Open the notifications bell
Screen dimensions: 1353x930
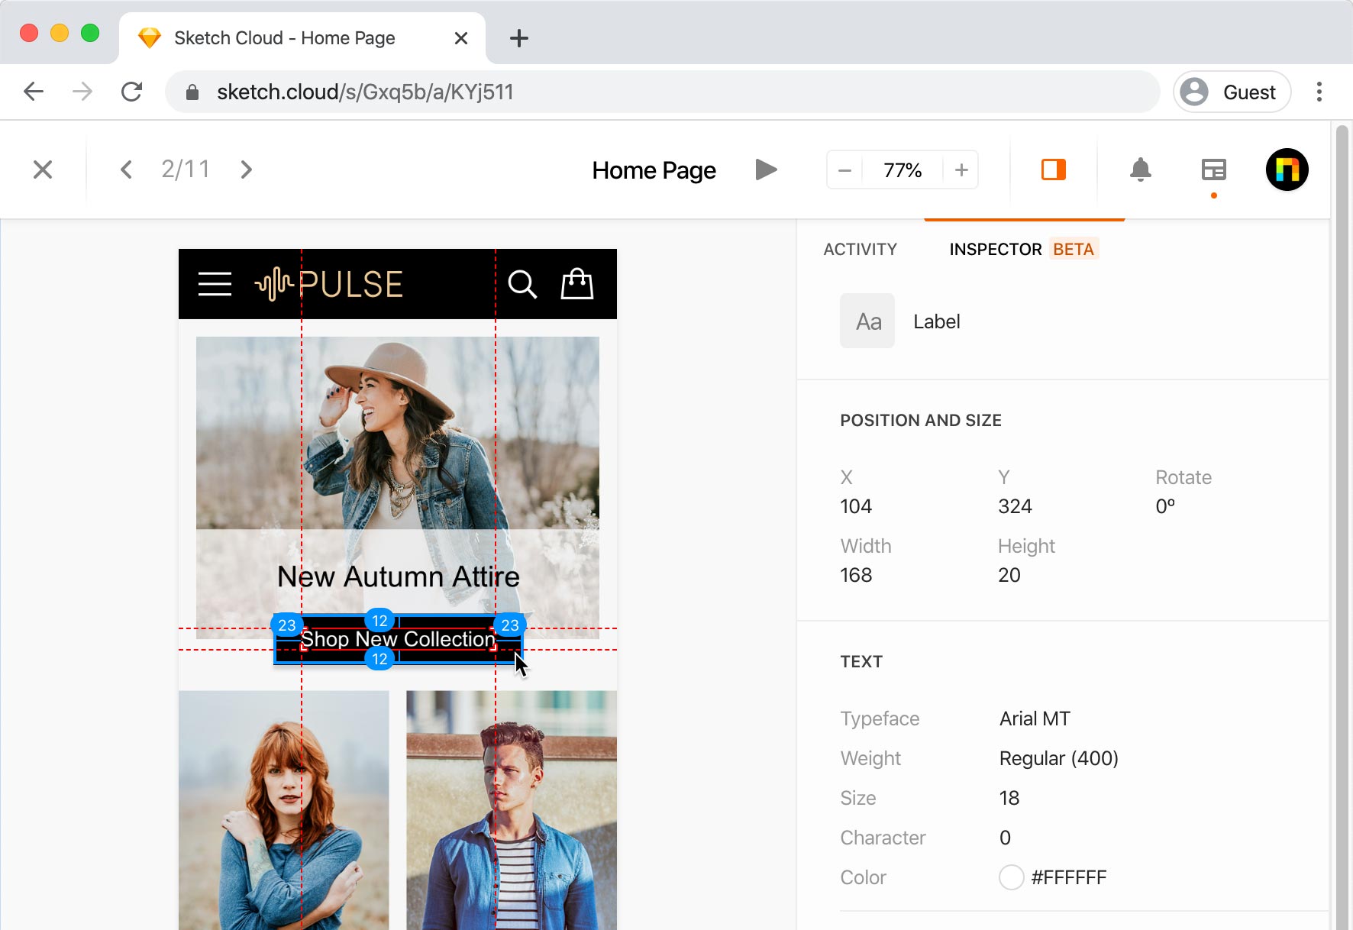1141,170
